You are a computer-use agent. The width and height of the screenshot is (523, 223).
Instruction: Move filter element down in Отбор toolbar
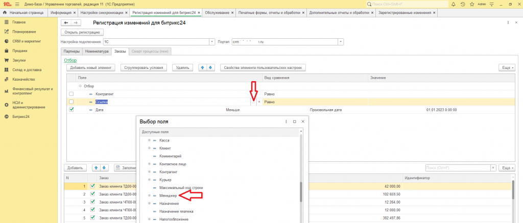tap(210, 68)
